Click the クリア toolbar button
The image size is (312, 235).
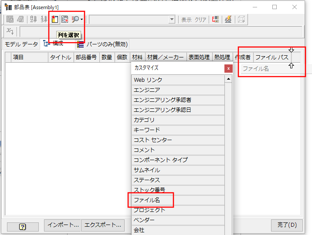[x=200, y=20]
